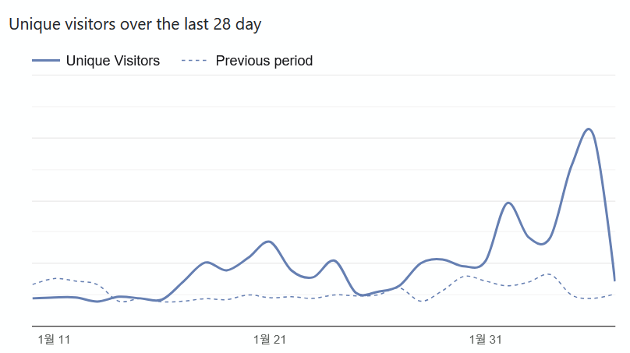
Task: Click the 'Unique visitors over the last 28 day' title
Action: tap(134, 24)
